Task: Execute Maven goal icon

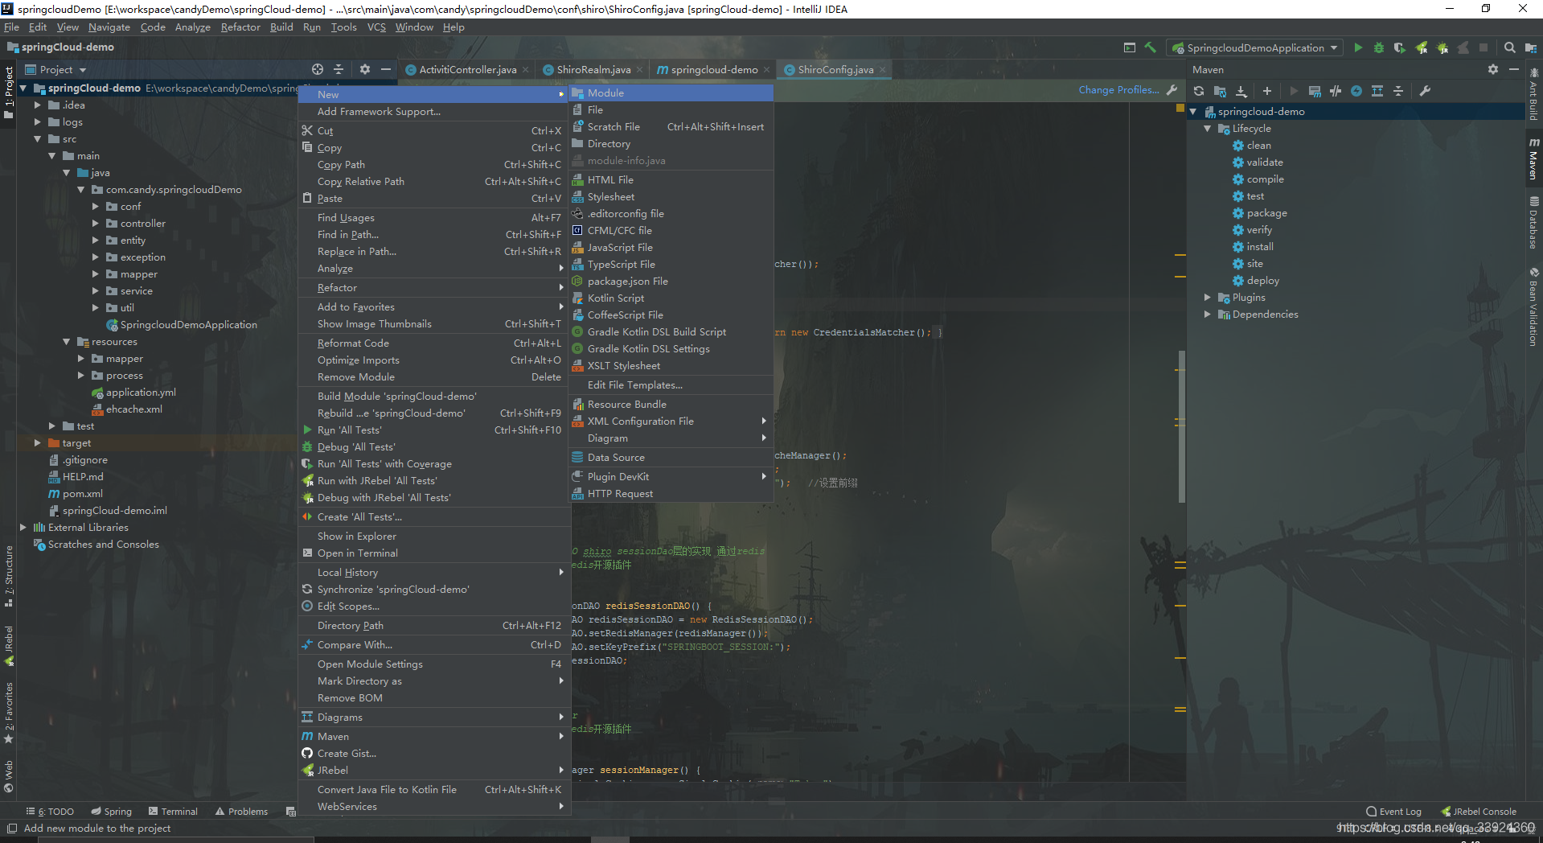Action: pos(1315,91)
